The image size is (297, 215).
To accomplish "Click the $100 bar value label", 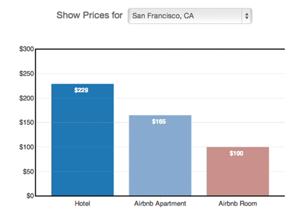I will coord(236,153).
